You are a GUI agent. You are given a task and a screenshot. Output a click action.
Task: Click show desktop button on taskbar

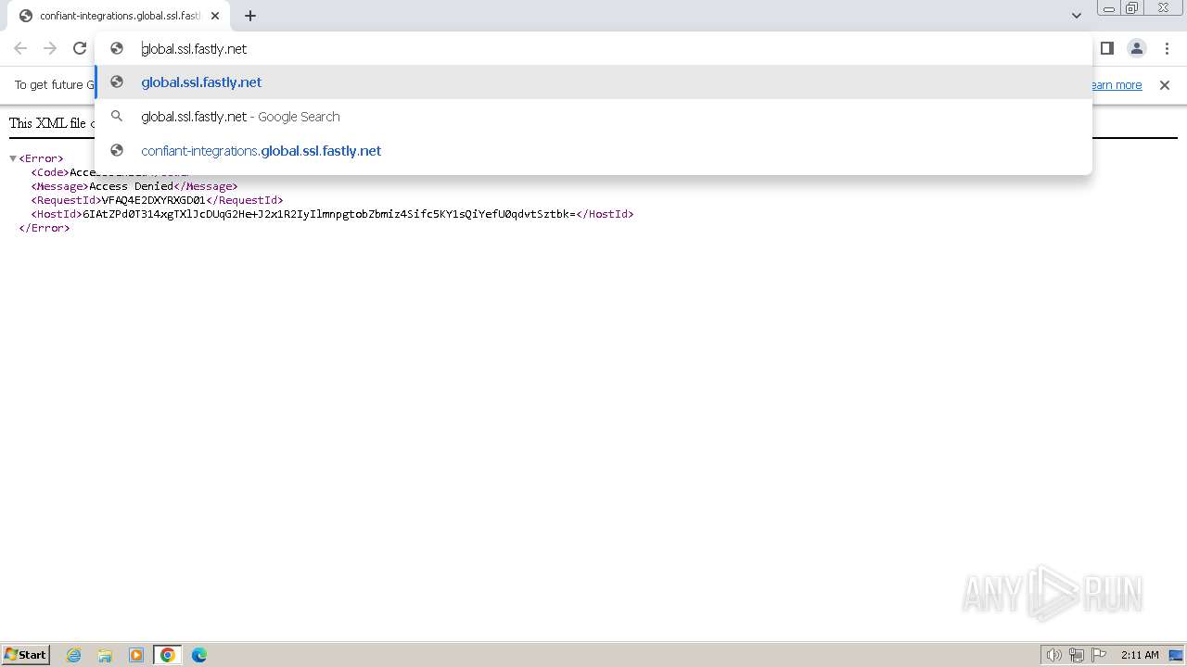[1177, 655]
